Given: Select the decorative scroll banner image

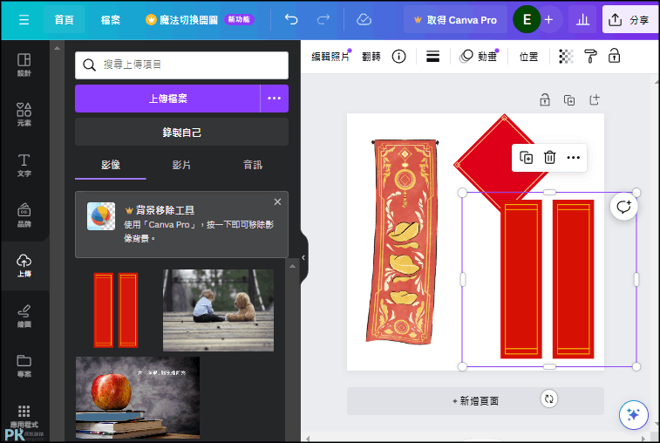Looking at the screenshot, I should (x=402, y=242).
